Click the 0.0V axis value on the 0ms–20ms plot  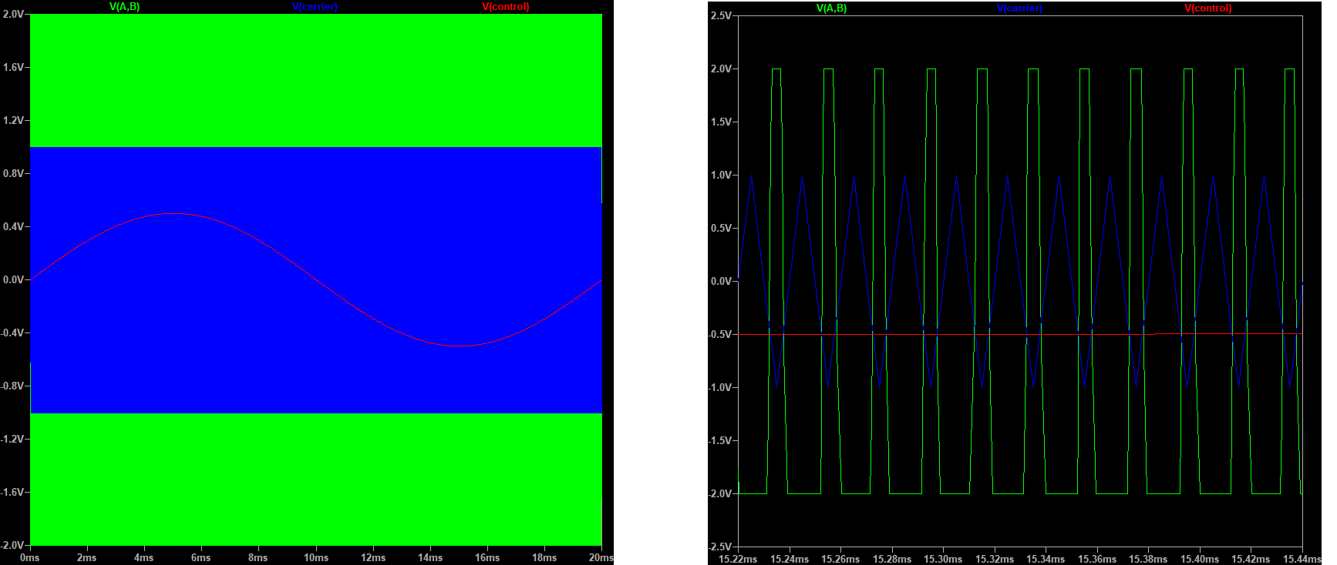point(13,279)
